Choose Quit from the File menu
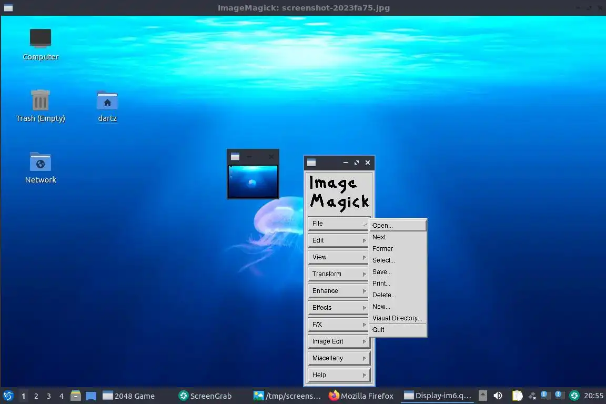The width and height of the screenshot is (606, 404). pyautogui.click(x=398, y=330)
